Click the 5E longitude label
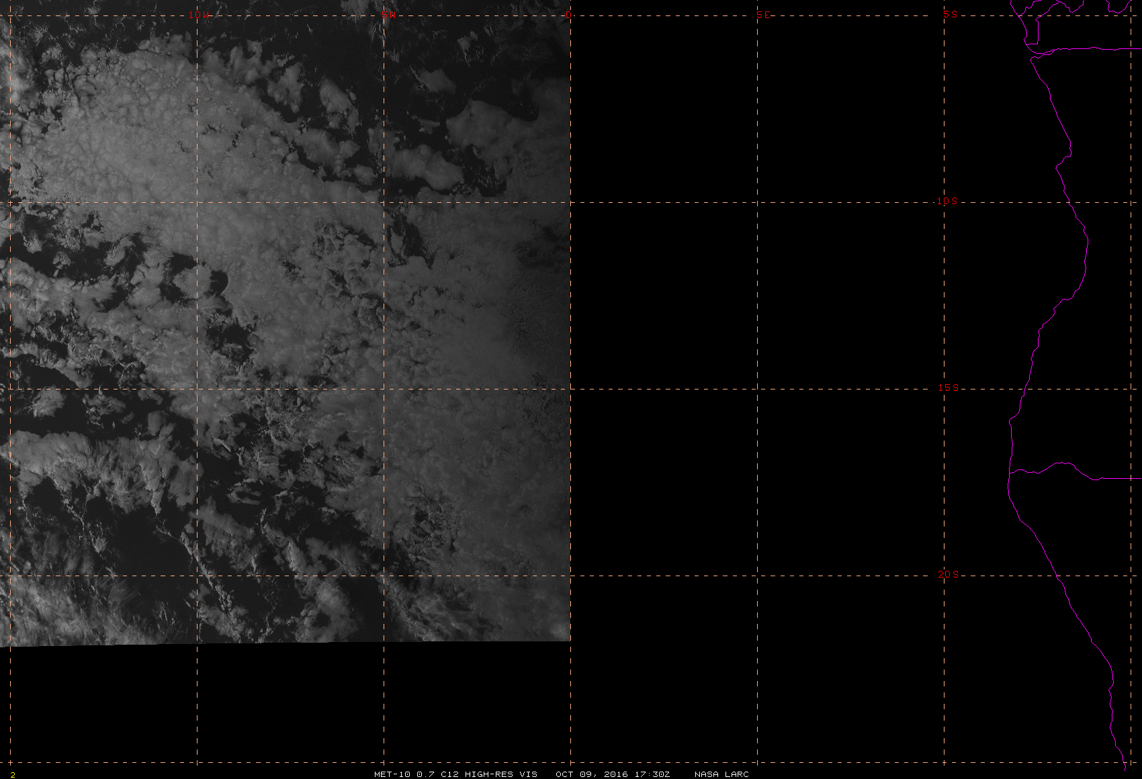Viewport: 1142px width, 779px height. pyautogui.click(x=764, y=15)
